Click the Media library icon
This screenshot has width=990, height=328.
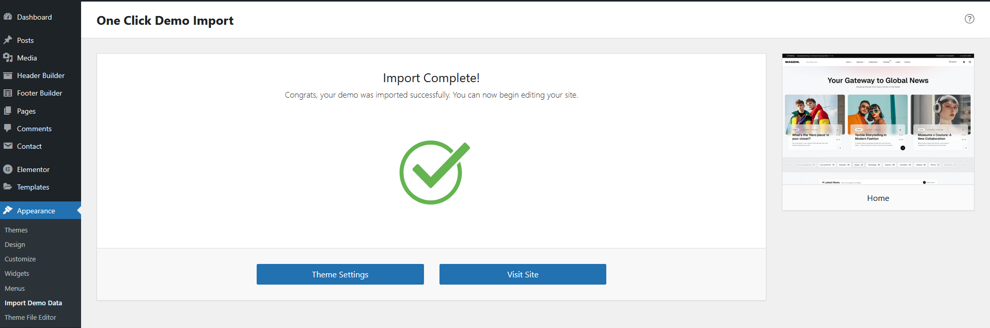pos(8,58)
